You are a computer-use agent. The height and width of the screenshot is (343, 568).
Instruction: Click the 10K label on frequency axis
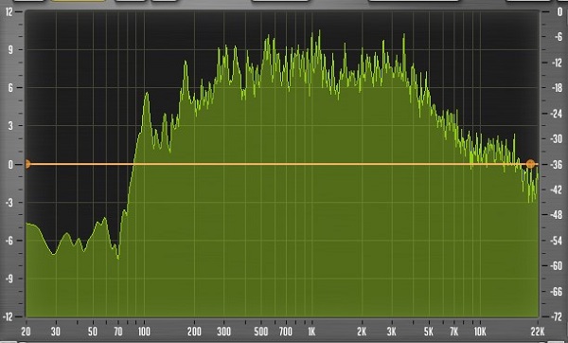[x=480, y=332]
